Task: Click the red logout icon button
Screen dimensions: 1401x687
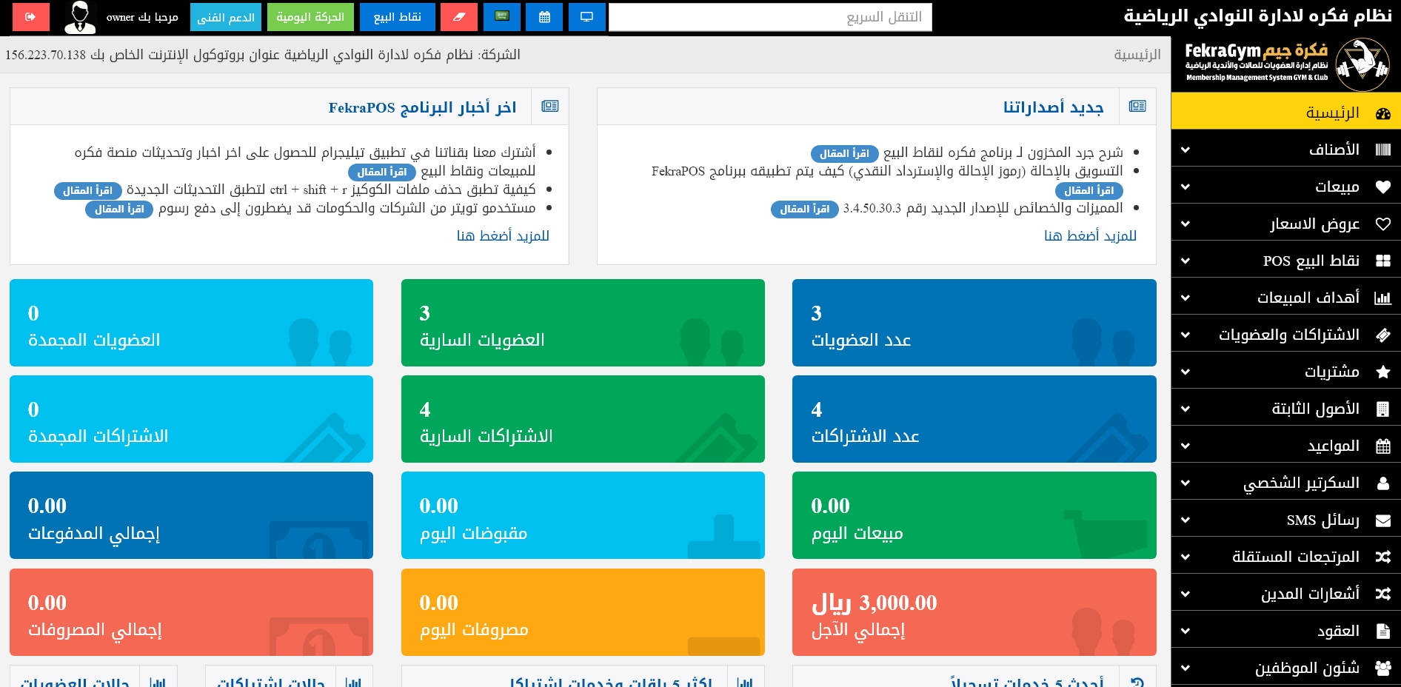Action: coord(30,17)
